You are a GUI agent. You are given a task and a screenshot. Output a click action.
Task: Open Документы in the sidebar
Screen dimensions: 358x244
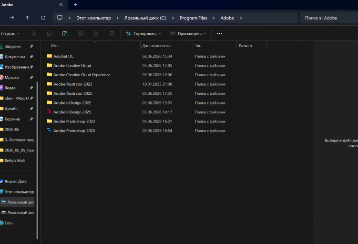tap(15, 57)
